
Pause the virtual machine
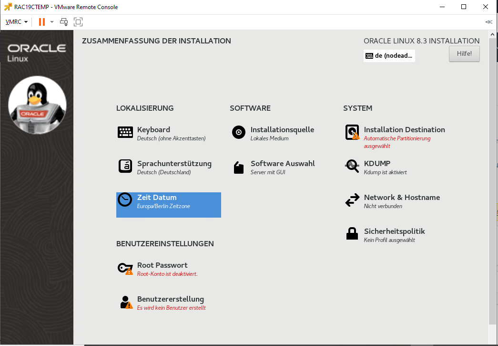(42, 22)
